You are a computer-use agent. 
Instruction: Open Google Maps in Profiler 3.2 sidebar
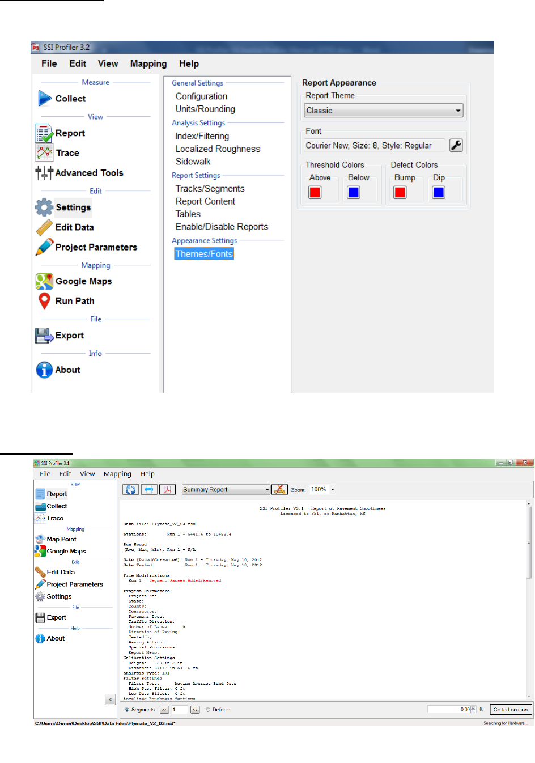[x=74, y=281]
